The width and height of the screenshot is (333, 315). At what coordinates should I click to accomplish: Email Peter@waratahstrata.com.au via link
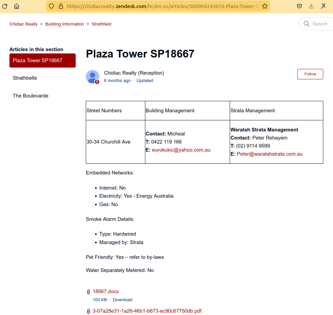(269, 154)
